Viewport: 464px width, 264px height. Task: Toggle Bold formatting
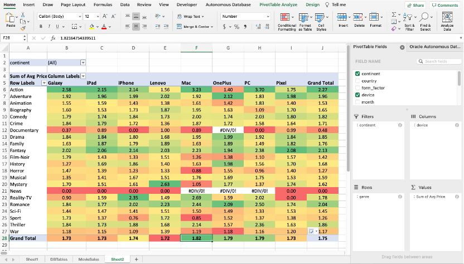click(41, 27)
